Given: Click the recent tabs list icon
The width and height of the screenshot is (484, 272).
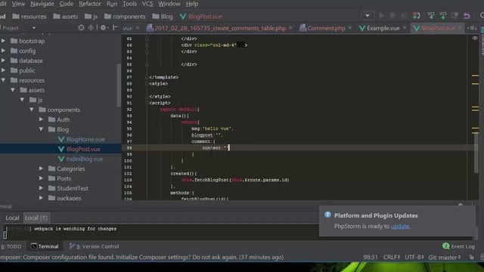Looking at the screenshot, I should click(x=472, y=28).
